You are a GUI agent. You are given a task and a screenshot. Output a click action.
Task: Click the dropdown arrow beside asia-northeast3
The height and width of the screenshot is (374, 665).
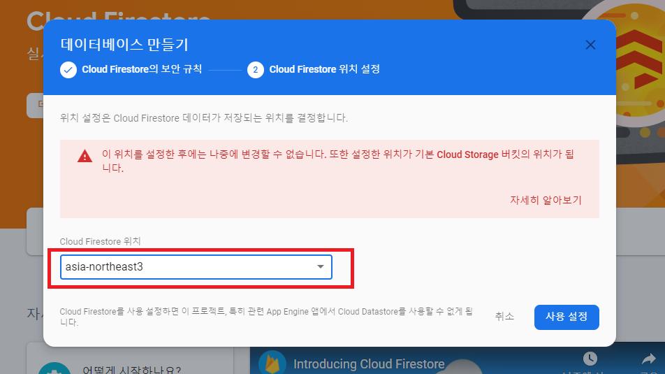click(321, 266)
